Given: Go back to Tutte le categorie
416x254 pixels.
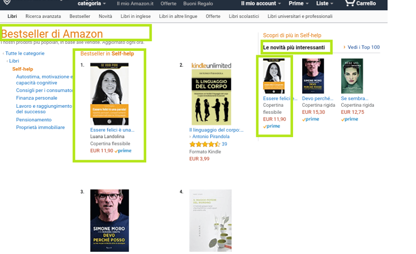Looking at the screenshot, I should [25, 53].
